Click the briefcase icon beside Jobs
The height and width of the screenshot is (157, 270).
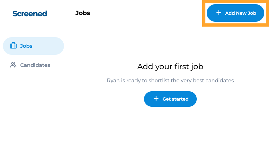point(13,46)
